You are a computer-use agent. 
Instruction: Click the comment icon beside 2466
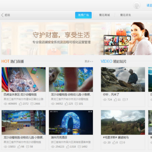[x=32, y=104]
